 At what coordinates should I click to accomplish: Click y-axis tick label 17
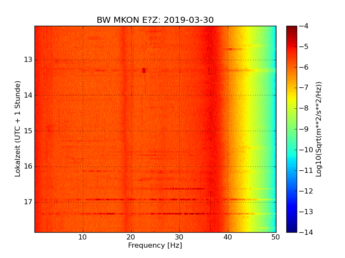pyautogui.click(x=28, y=202)
